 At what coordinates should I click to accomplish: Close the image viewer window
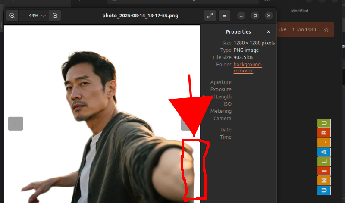coord(269,16)
